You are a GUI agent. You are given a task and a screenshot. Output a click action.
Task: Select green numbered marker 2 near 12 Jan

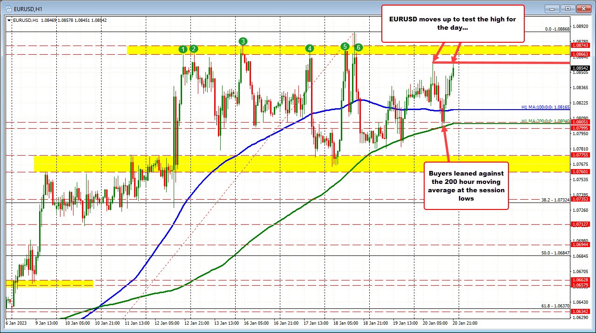click(x=193, y=48)
